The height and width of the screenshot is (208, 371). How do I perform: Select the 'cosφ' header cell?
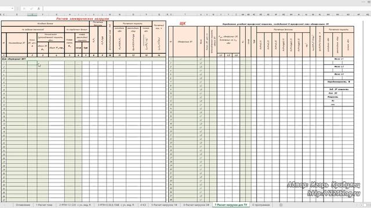click(x=78, y=48)
